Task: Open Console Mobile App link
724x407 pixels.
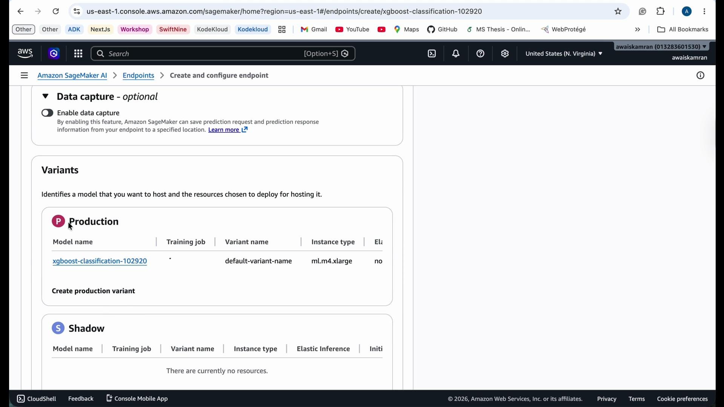Action: point(137,398)
